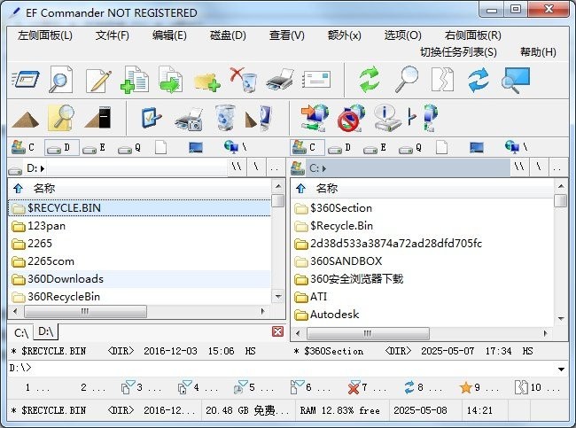Open the 文件(F) menu
The height and width of the screenshot is (428, 576).
coord(112,35)
